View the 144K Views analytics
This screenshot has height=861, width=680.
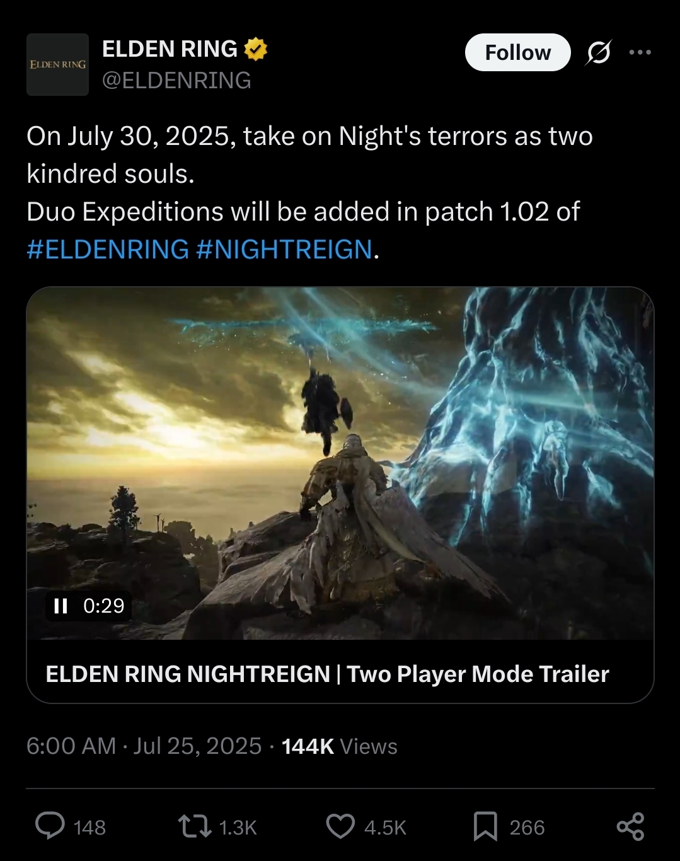(339, 746)
